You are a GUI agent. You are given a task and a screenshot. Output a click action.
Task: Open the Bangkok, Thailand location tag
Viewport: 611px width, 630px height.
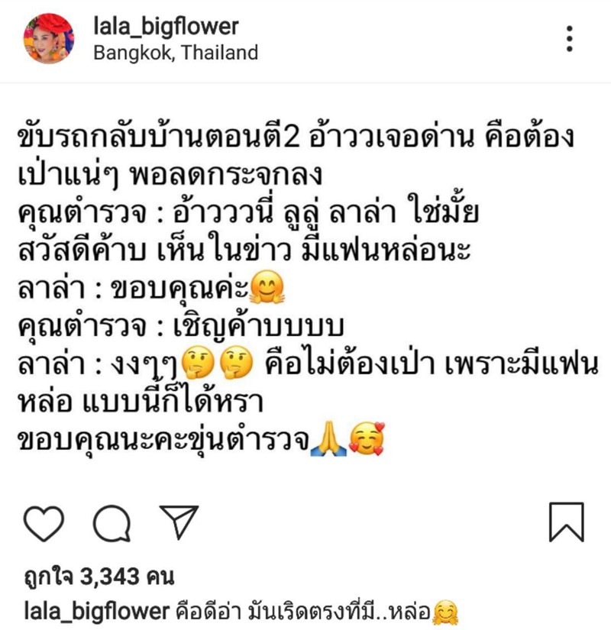pos(176,53)
